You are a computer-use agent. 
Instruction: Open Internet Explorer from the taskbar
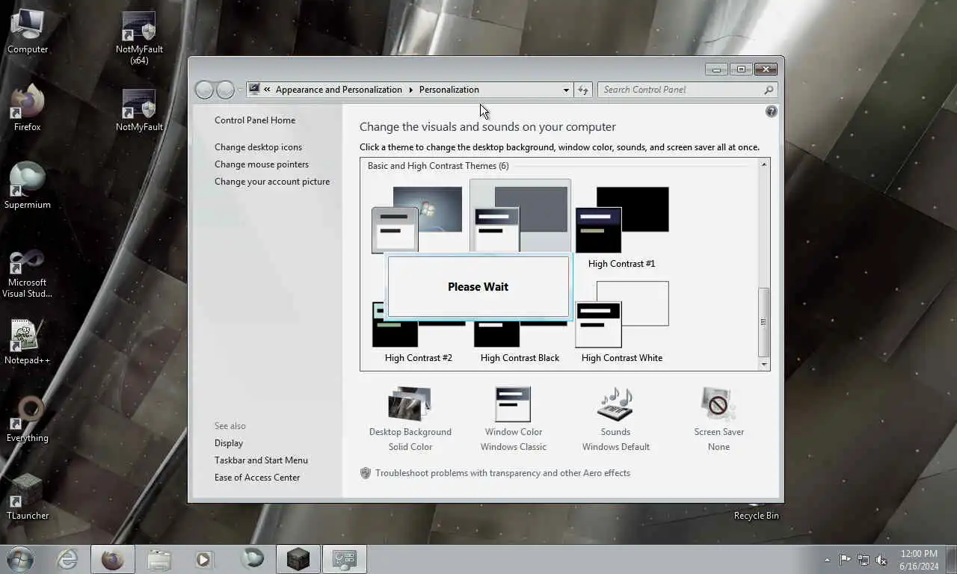pos(67,559)
